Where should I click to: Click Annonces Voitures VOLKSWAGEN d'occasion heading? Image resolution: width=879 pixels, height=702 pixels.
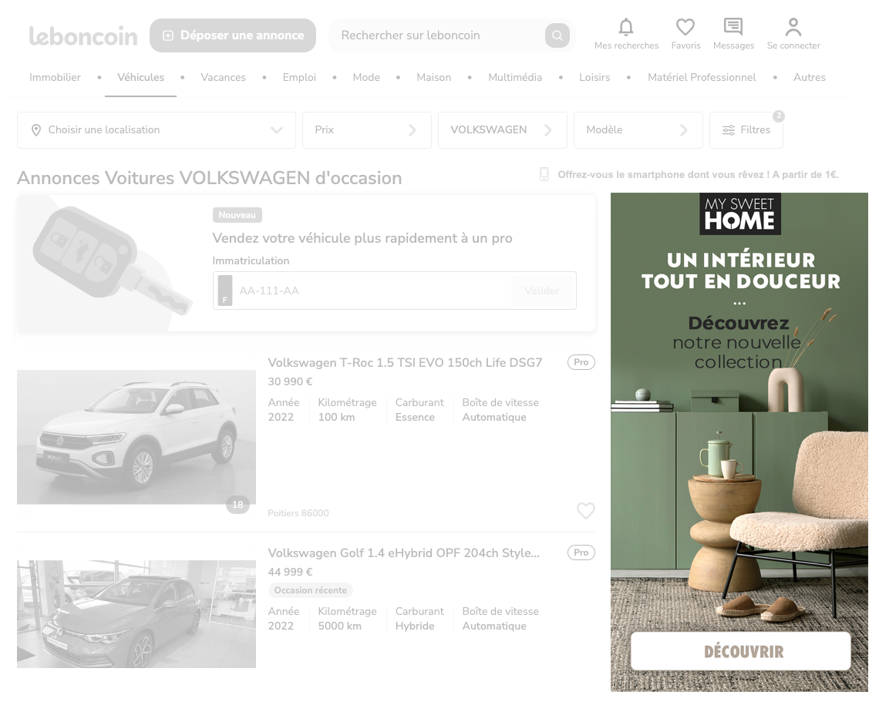point(210,178)
